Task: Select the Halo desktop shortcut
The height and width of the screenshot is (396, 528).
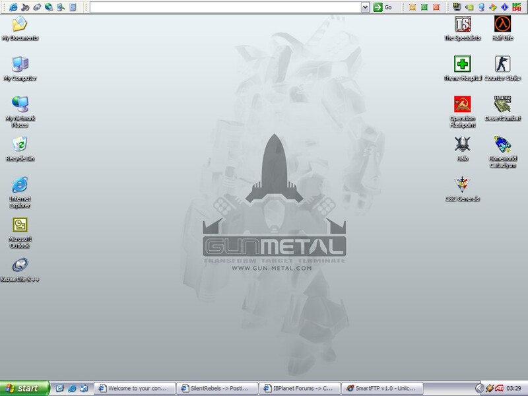Action: tap(463, 149)
